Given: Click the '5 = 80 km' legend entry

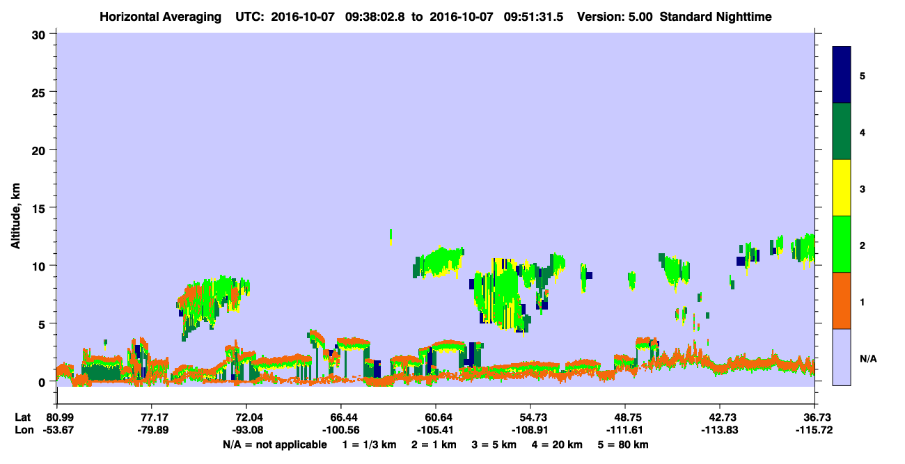Looking at the screenshot, I should point(624,445).
